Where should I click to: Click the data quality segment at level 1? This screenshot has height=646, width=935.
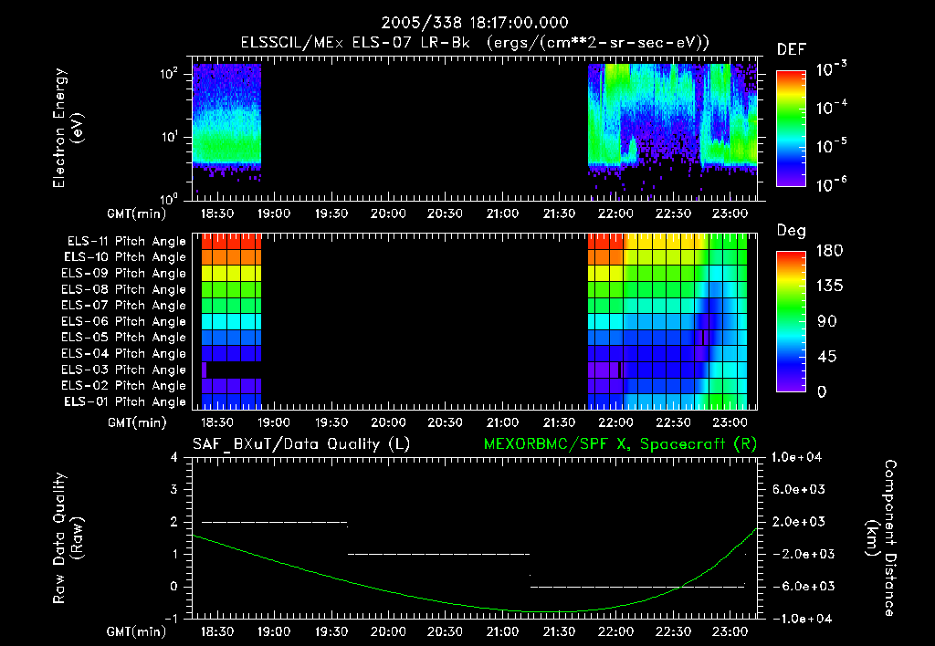pyautogui.click(x=438, y=554)
